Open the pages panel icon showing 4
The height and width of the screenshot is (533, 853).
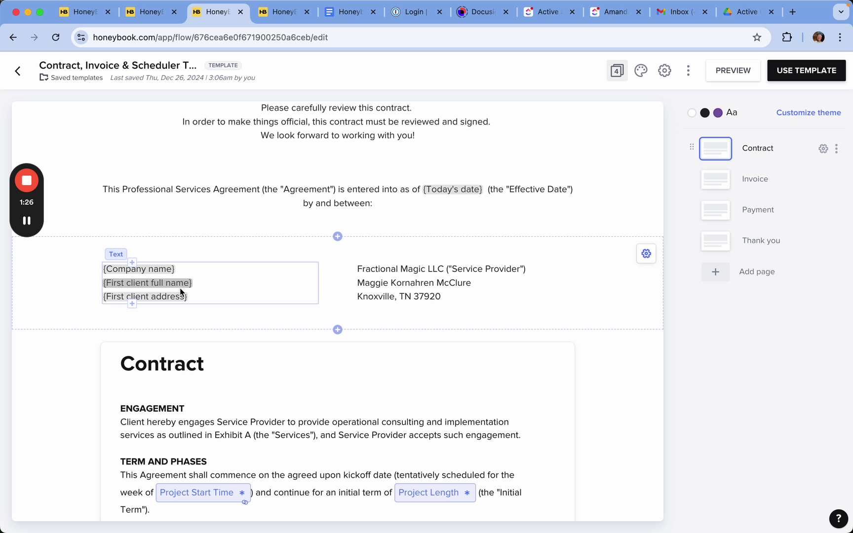click(x=617, y=71)
